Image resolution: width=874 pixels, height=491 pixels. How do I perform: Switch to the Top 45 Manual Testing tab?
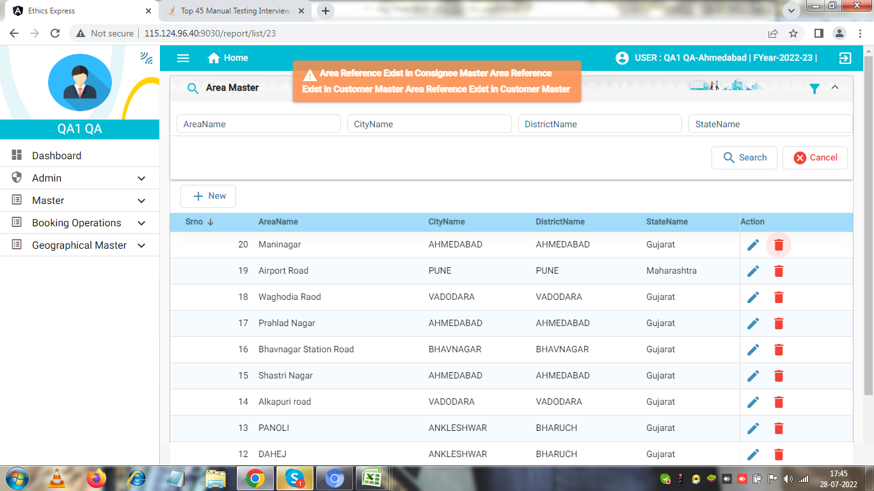pos(234,11)
